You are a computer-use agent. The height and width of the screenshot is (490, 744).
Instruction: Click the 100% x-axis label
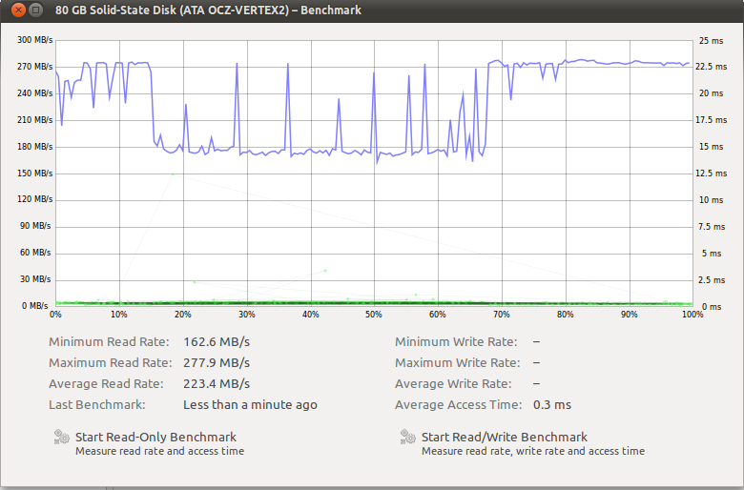[x=692, y=315]
